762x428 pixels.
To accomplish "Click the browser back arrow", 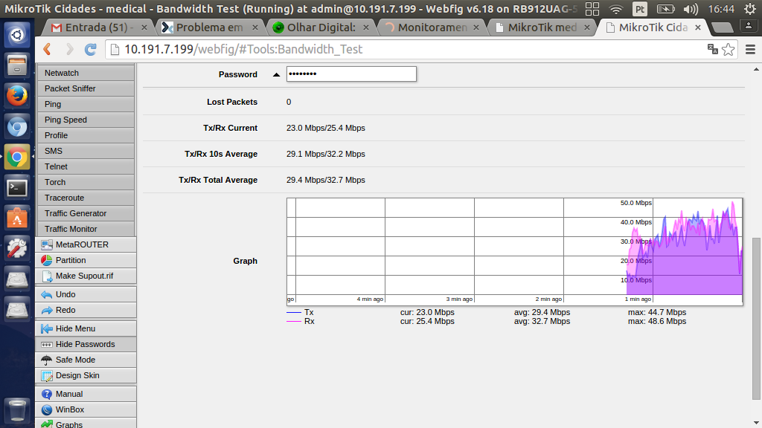I will point(47,49).
